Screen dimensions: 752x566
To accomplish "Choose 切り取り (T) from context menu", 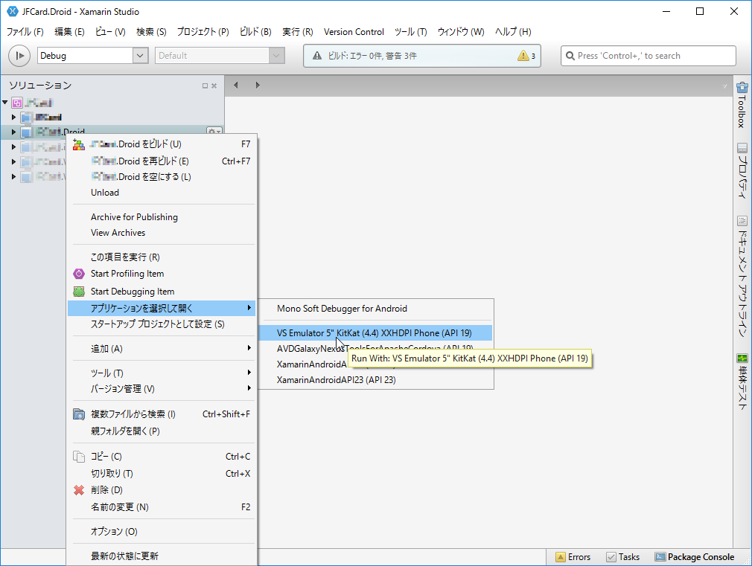I will pyautogui.click(x=162, y=474).
